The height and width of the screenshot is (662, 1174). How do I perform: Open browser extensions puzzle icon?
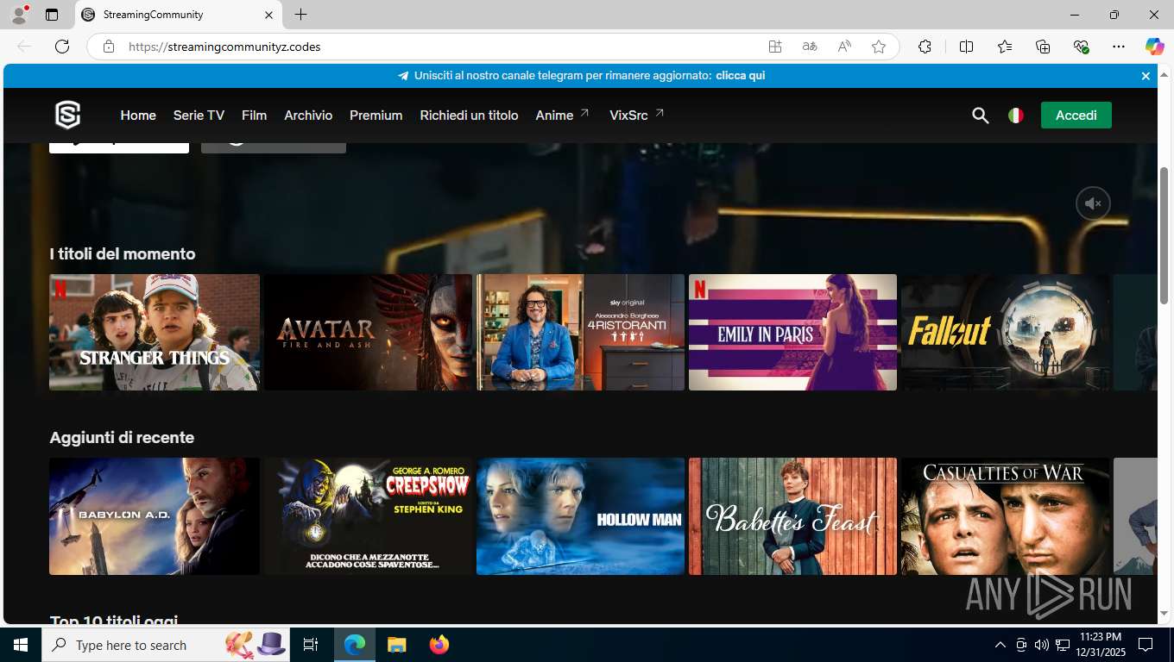pyautogui.click(x=925, y=47)
